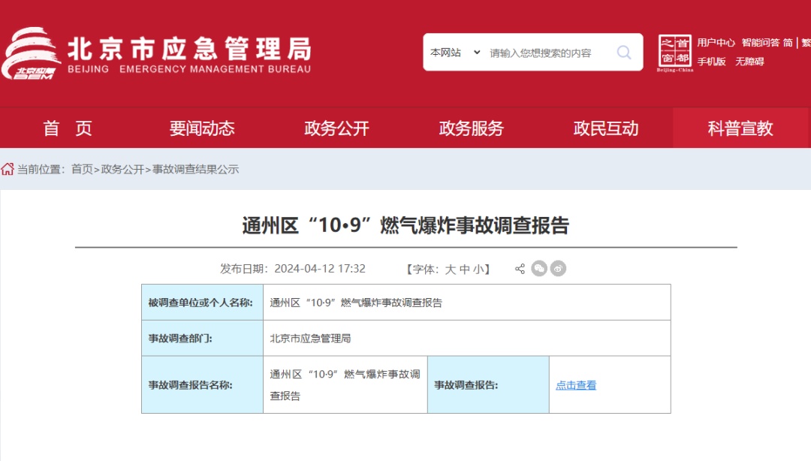Screen dimensions: 811x461
Task: Open the 首都之窗 portal logo
Action: (x=675, y=51)
